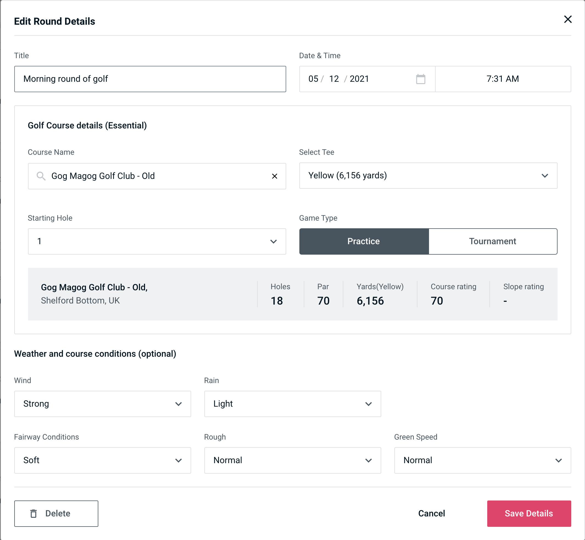Click the clear (X) icon in Course Name

click(x=275, y=176)
